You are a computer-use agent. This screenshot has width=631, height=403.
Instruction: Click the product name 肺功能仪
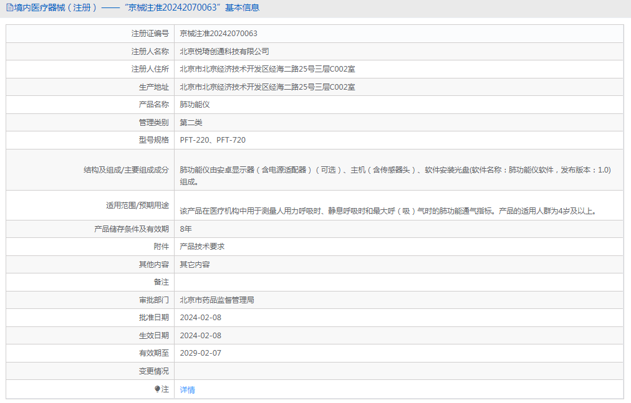pos(195,105)
